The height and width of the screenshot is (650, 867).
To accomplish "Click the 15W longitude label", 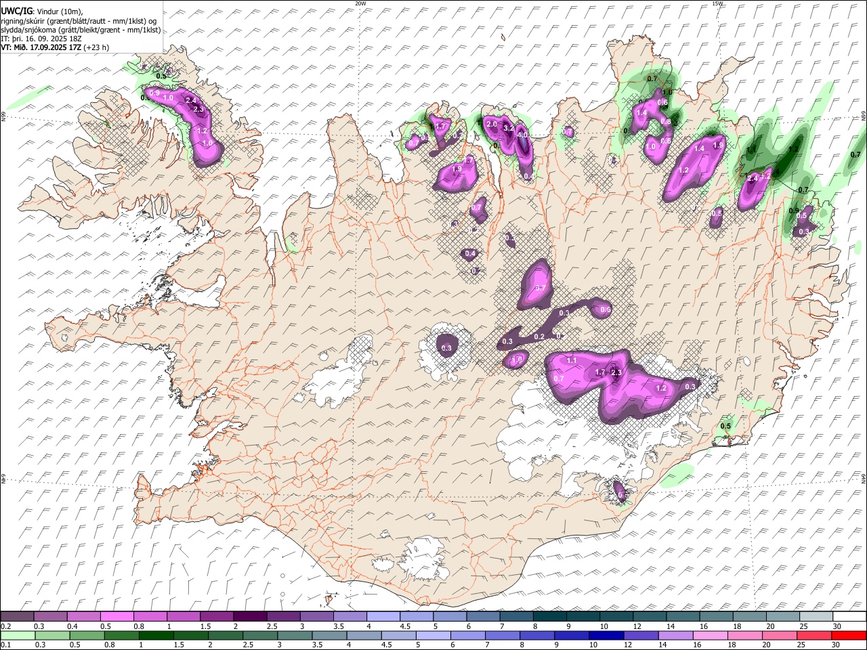I will [717, 3].
